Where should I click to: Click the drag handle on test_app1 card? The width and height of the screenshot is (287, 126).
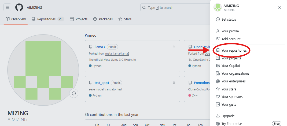[174, 83]
